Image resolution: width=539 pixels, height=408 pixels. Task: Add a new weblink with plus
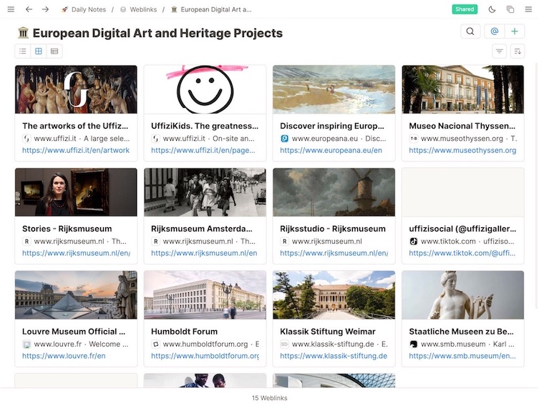[x=515, y=31]
